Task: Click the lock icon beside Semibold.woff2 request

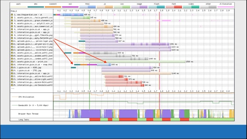Action: (12, 85)
